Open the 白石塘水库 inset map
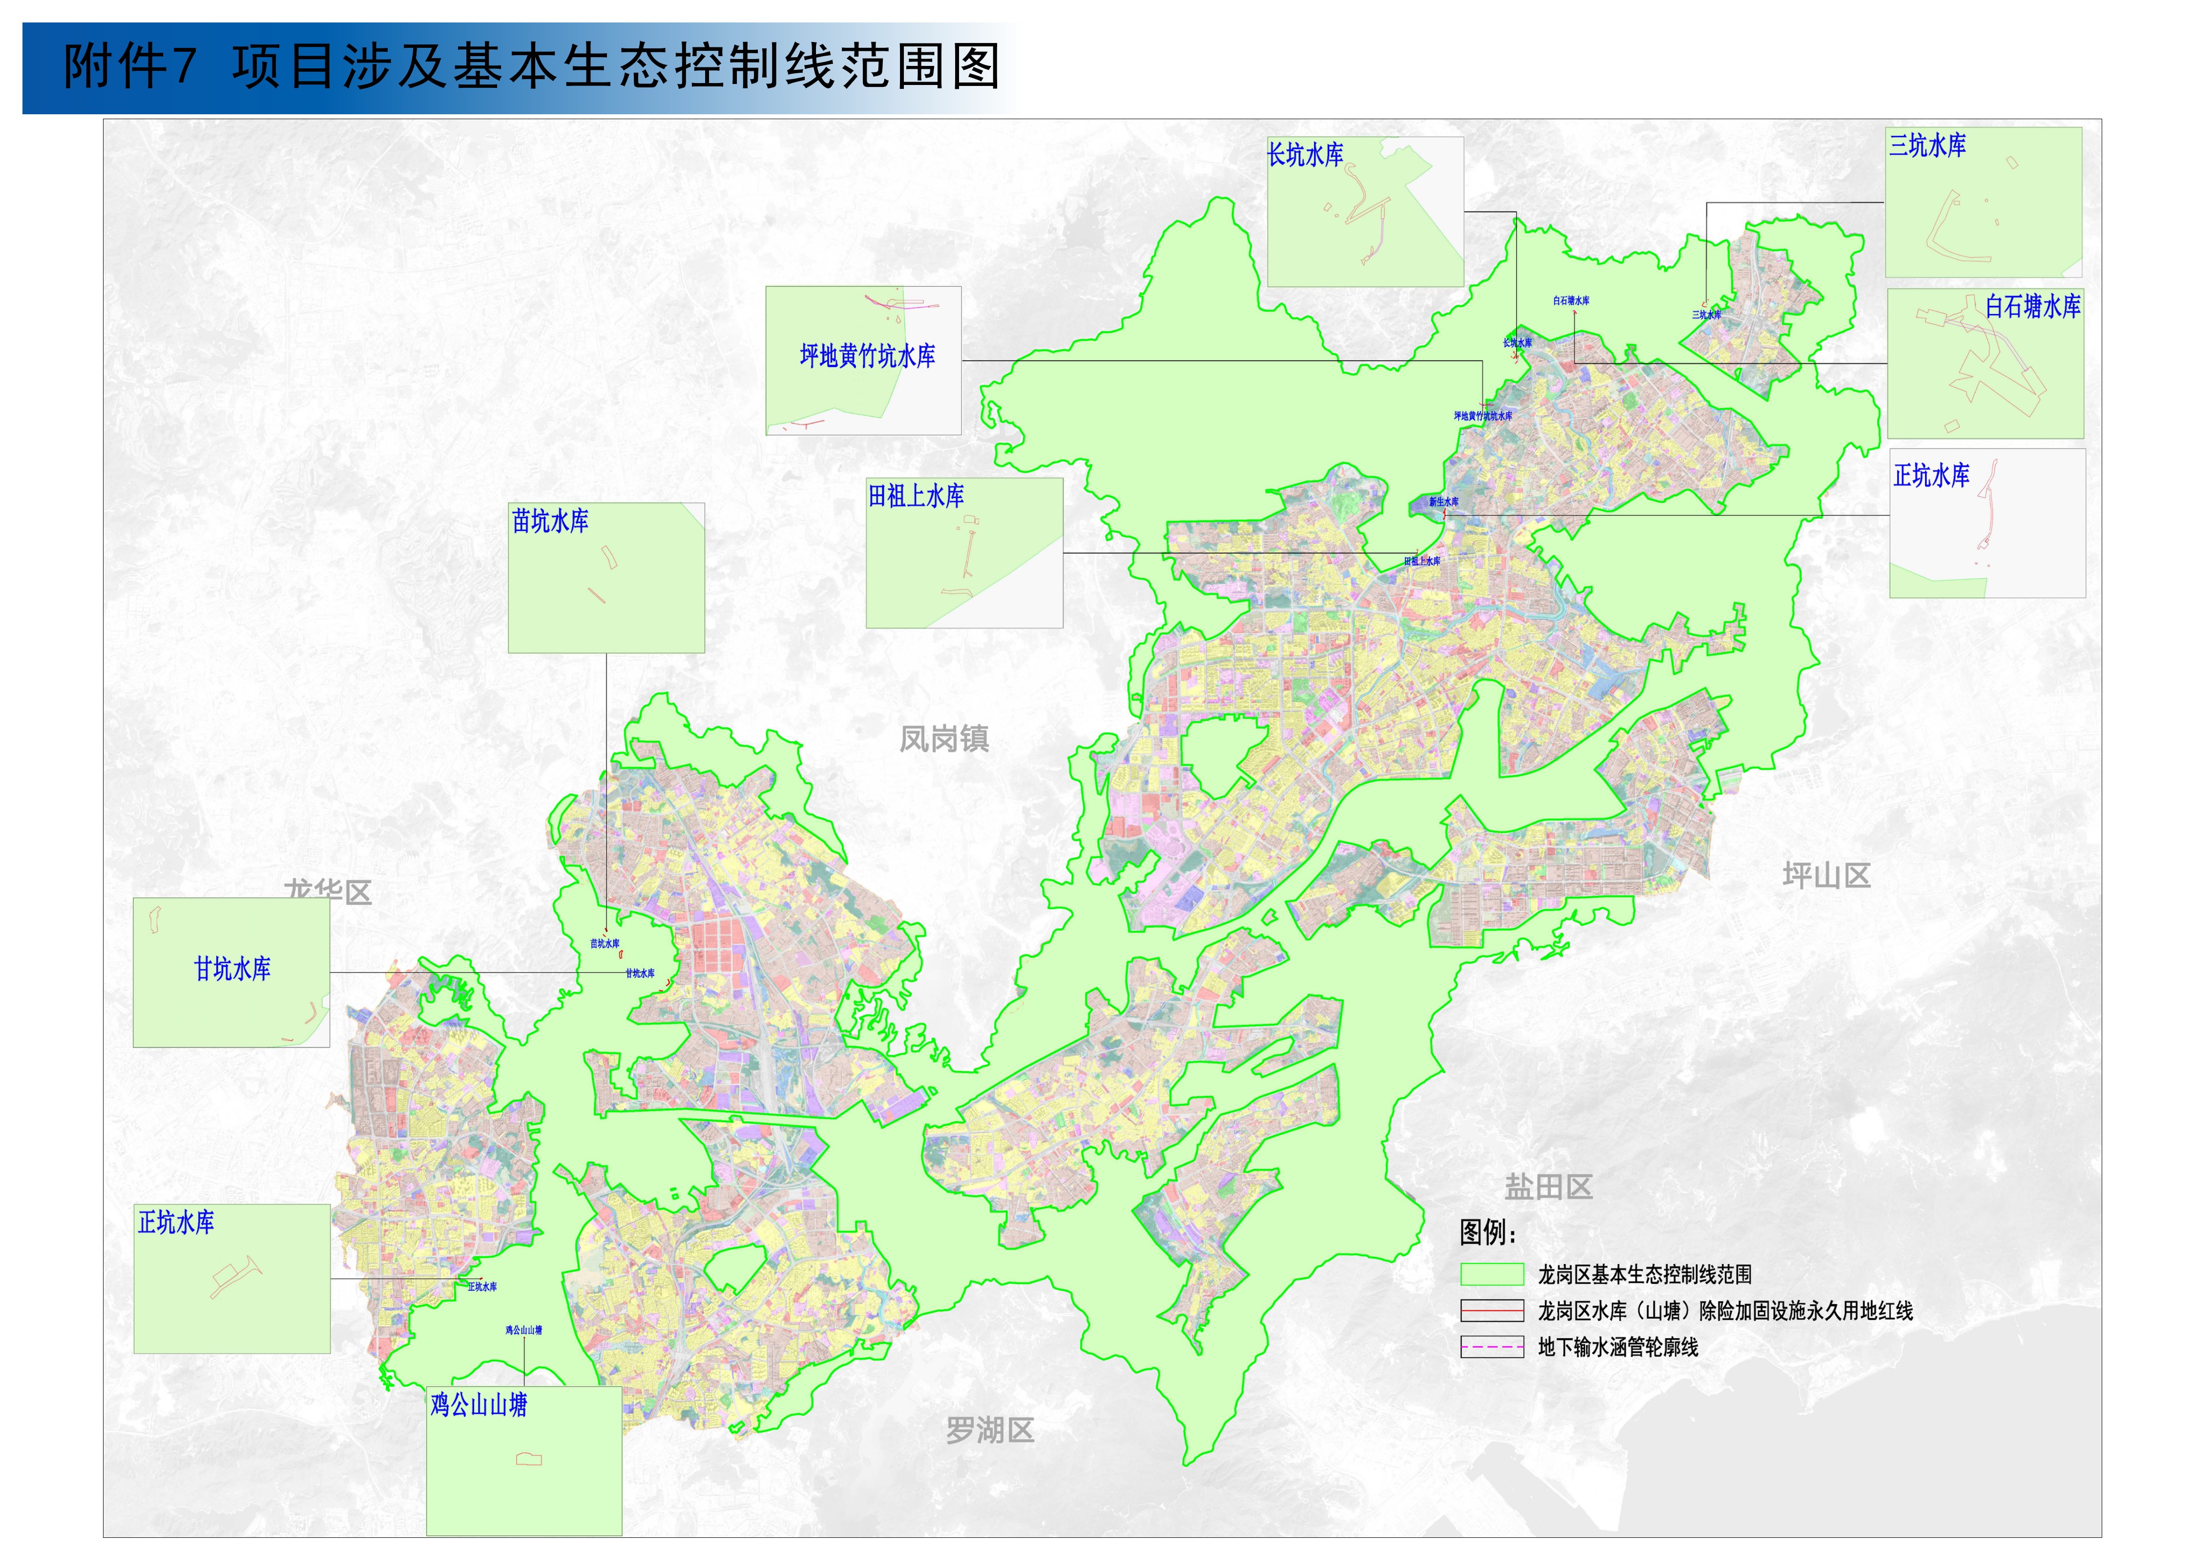This screenshot has height=1552, width=2194. coord(1985,364)
